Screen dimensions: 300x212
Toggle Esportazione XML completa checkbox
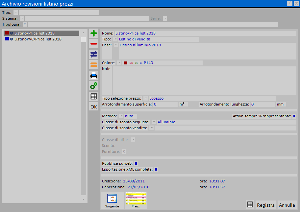[156, 170]
